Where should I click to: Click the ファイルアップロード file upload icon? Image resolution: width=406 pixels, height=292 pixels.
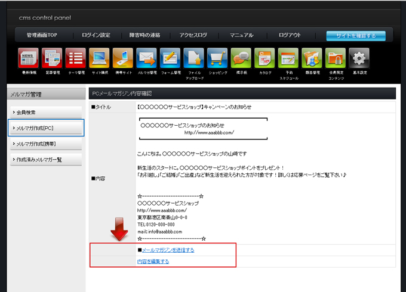(x=193, y=58)
